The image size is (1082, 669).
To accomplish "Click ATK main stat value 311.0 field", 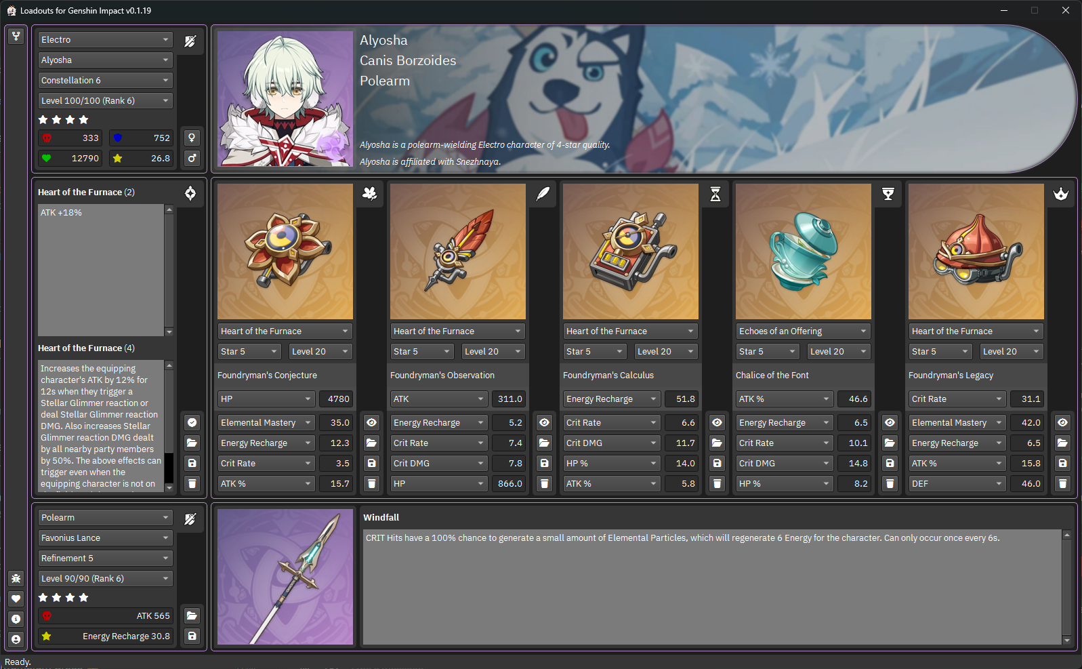I will tap(509, 399).
